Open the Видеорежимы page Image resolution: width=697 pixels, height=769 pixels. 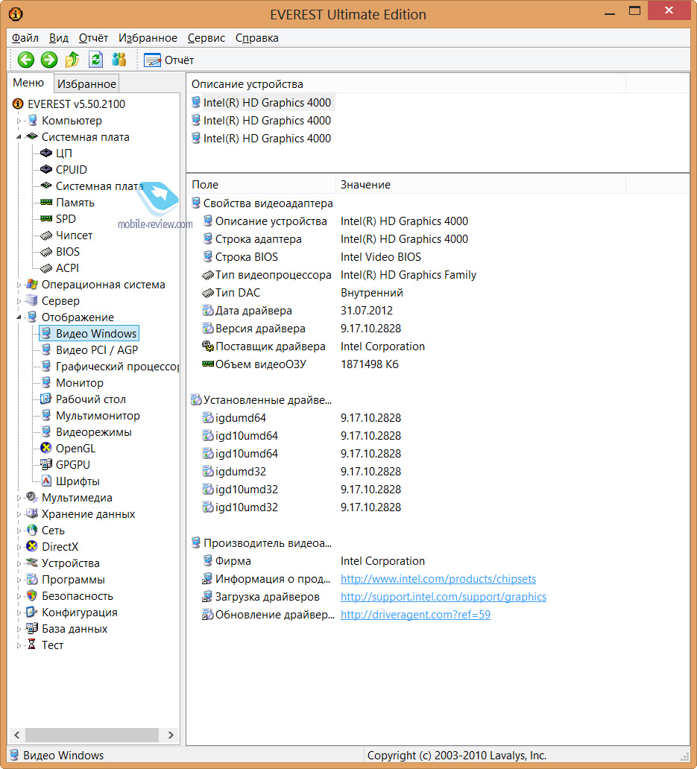click(94, 432)
